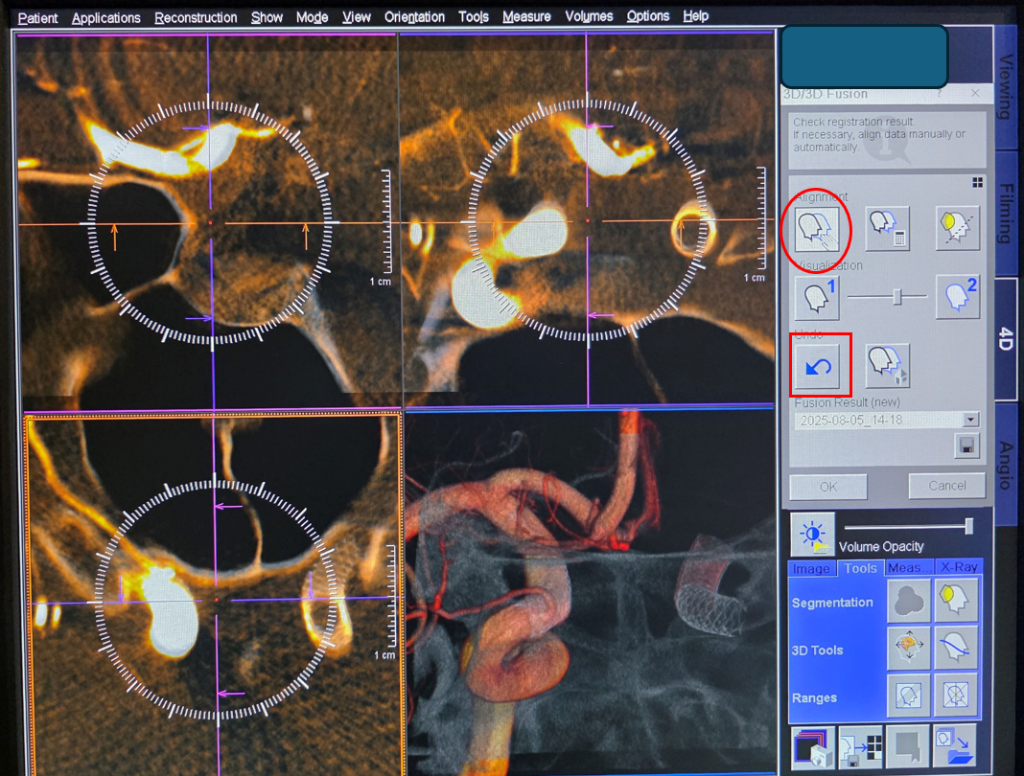Open the brightness presets icon by Volume Opacity
The height and width of the screenshot is (776, 1024).
pyautogui.click(x=812, y=535)
